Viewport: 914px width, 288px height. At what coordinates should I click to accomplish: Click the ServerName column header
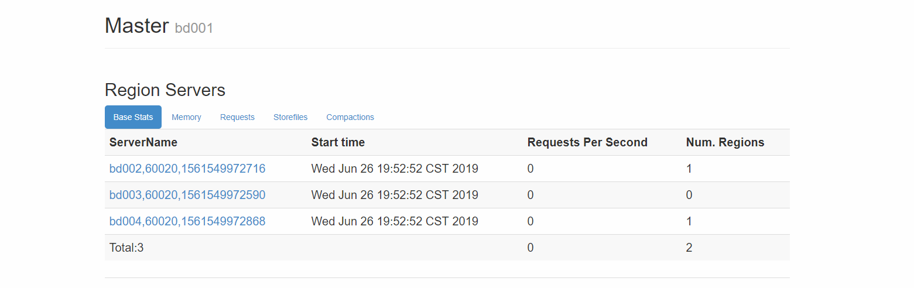coord(143,142)
